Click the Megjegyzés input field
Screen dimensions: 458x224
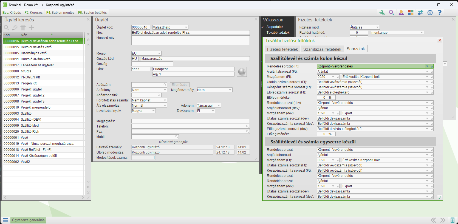click(x=190, y=121)
